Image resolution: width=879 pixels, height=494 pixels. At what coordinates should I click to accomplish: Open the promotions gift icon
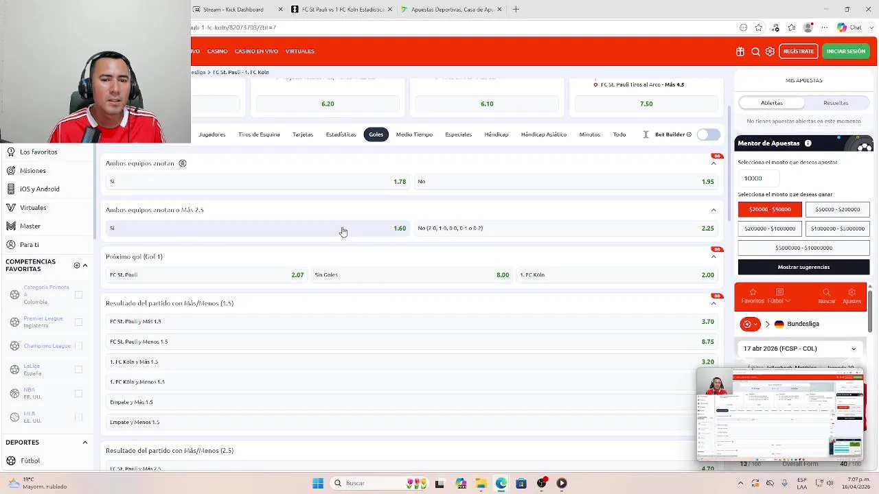pos(740,51)
